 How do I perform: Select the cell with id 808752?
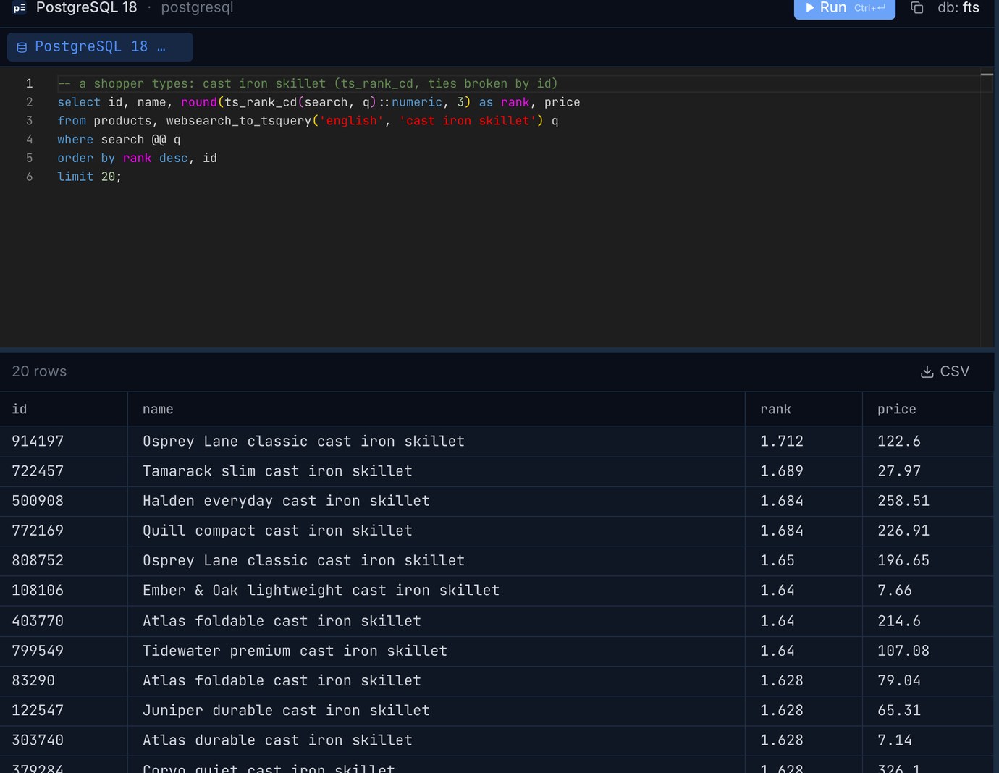click(x=64, y=561)
